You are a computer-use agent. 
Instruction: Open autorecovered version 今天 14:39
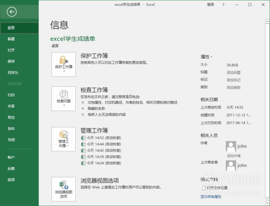[104, 157]
